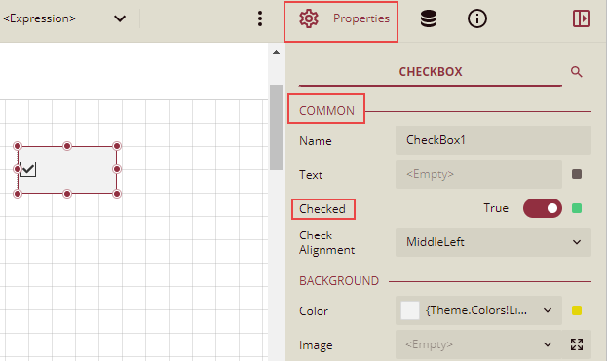Search properties with magnifier icon
The image size is (607, 361).
pos(577,71)
